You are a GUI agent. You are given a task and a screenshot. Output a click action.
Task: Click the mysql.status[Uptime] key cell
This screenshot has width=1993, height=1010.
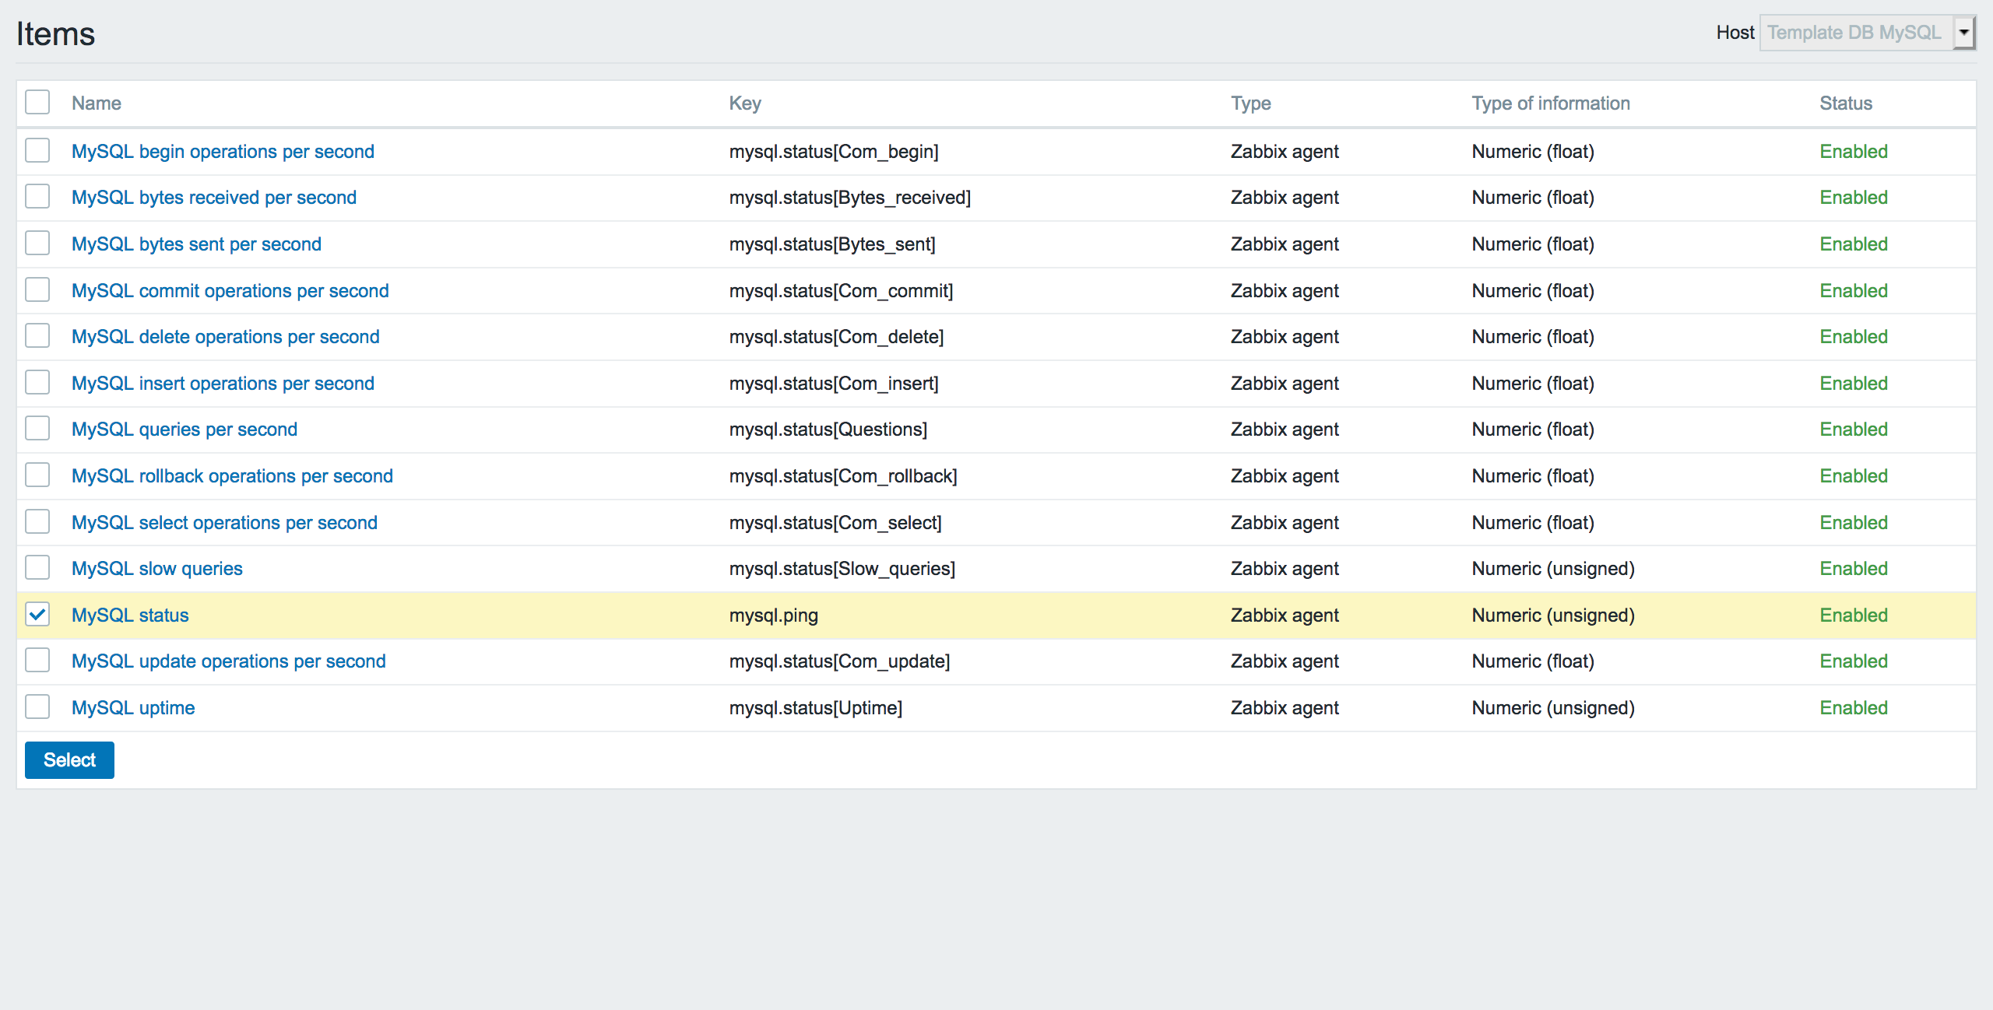coord(816,708)
